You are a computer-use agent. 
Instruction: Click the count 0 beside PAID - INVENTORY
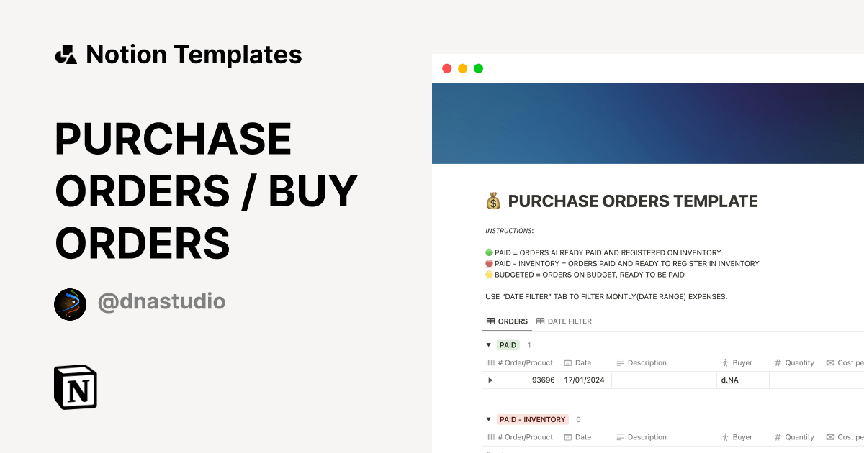point(578,419)
